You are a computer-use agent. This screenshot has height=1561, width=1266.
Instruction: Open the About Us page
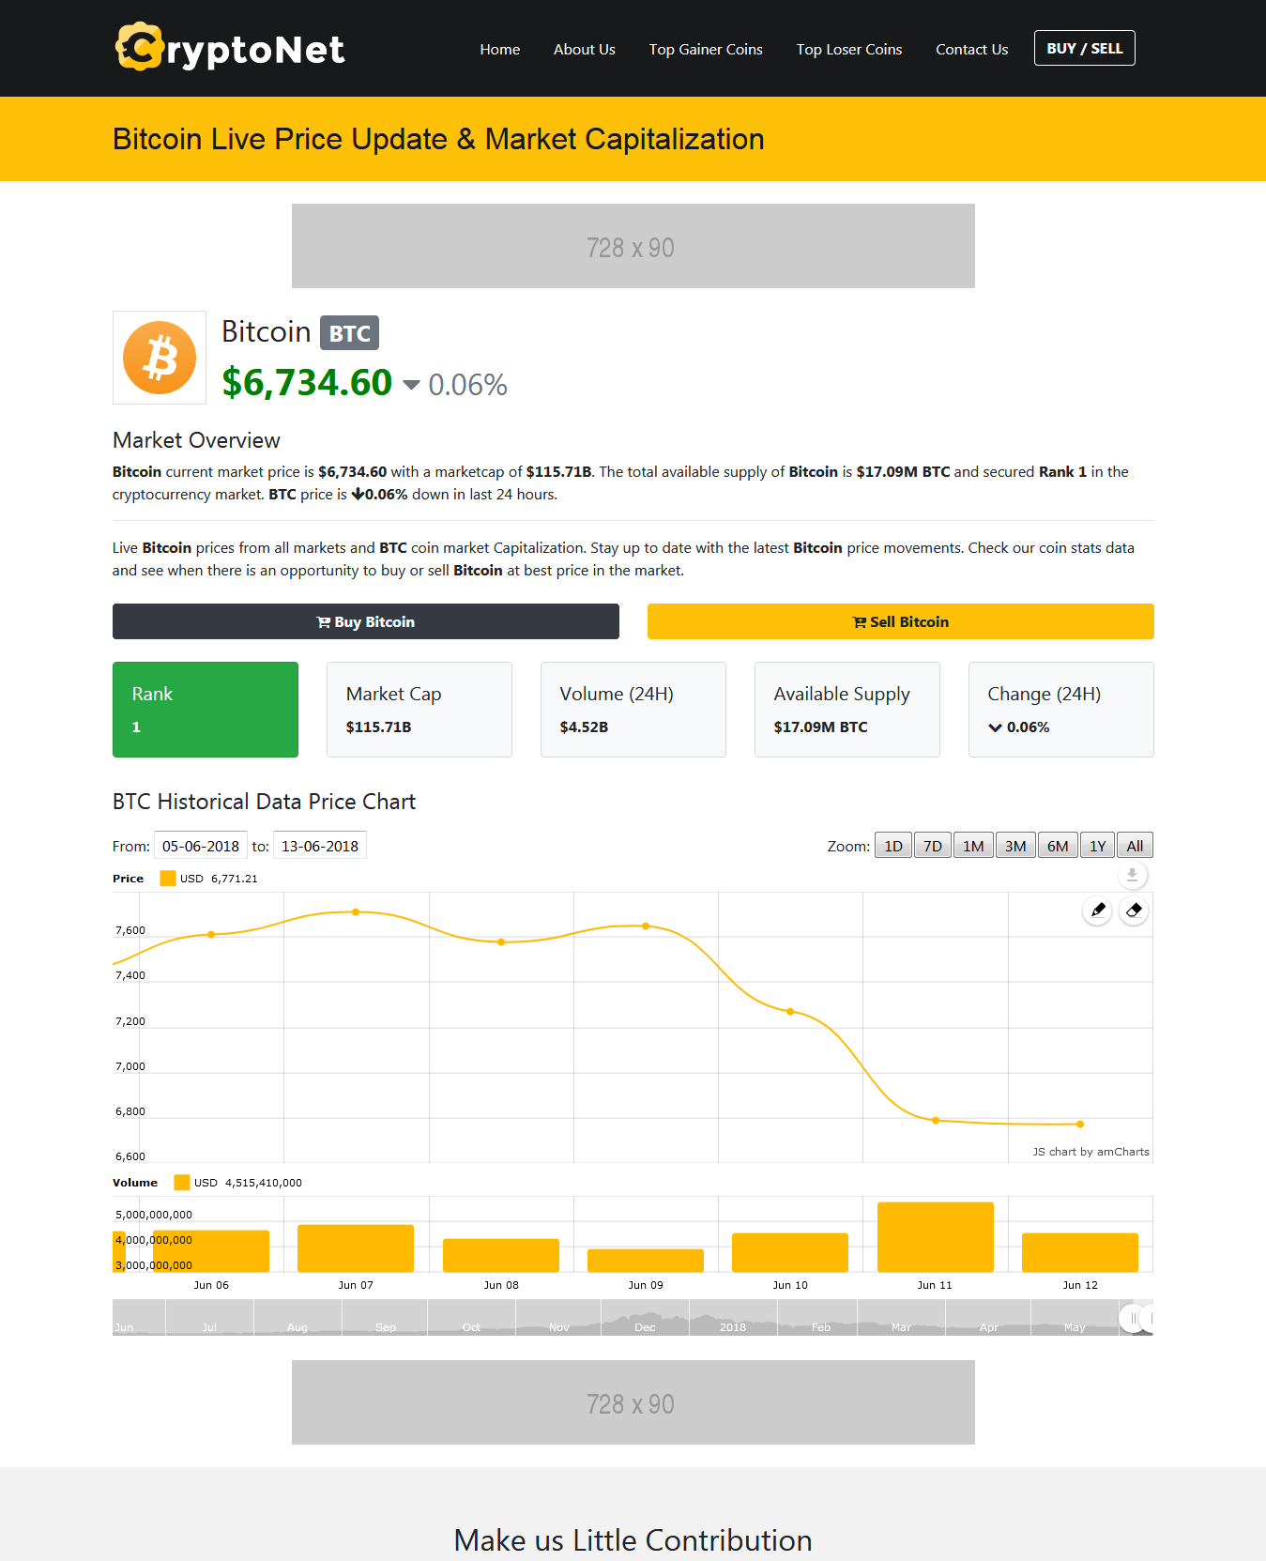coord(585,49)
